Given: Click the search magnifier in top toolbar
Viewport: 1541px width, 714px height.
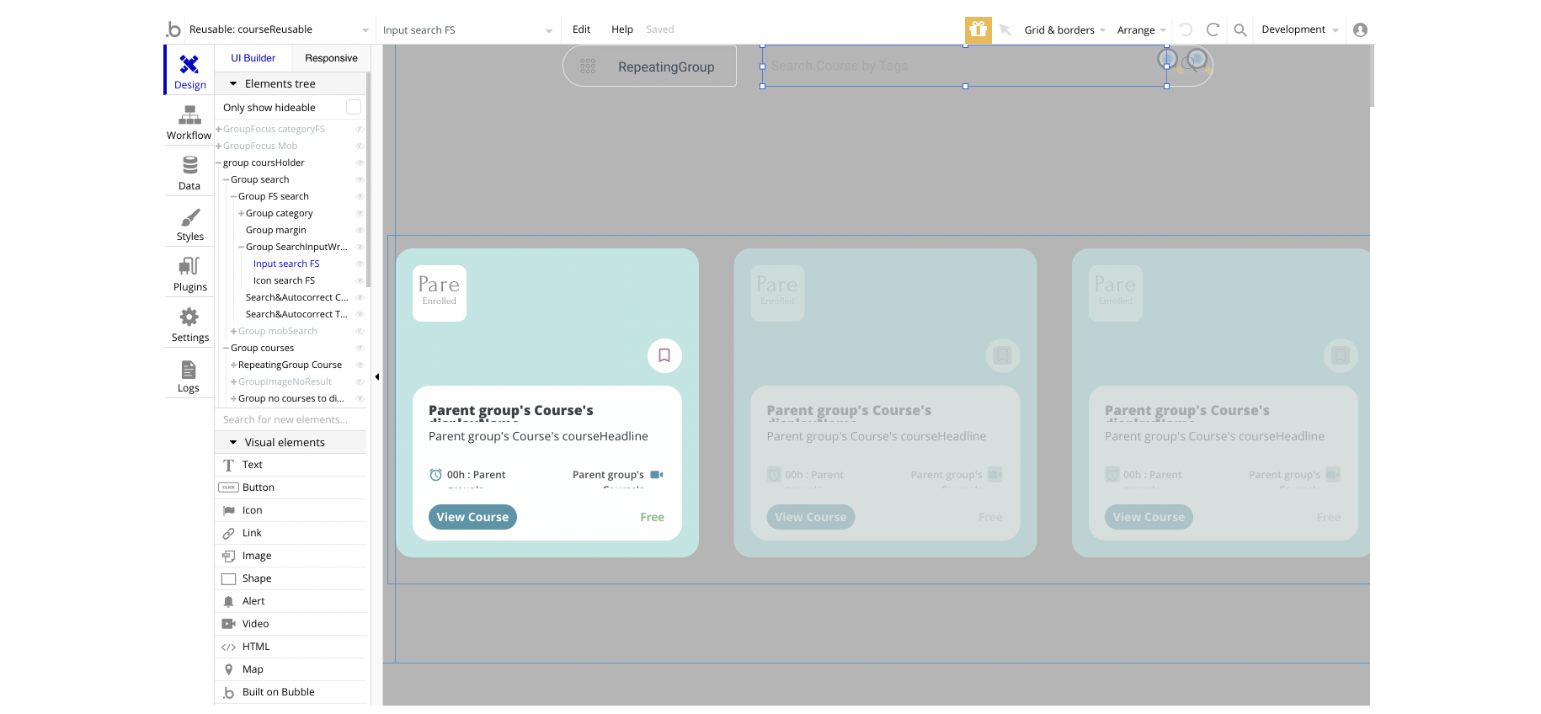Looking at the screenshot, I should click(1240, 30).
